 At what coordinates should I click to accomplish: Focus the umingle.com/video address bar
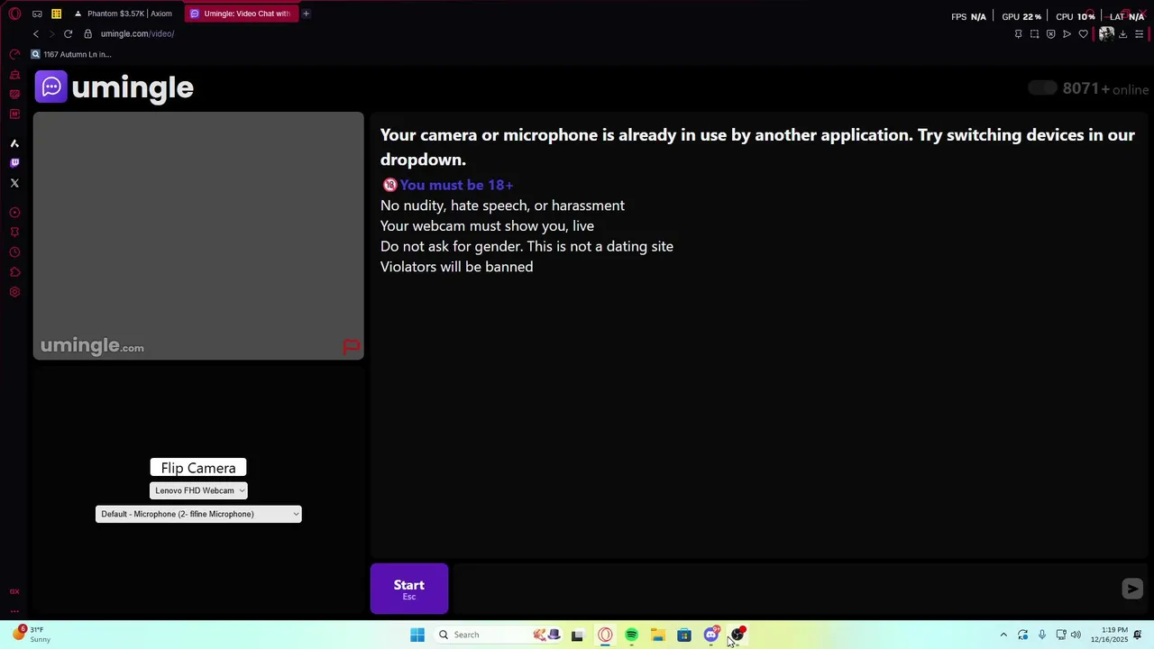pos(137,34)
